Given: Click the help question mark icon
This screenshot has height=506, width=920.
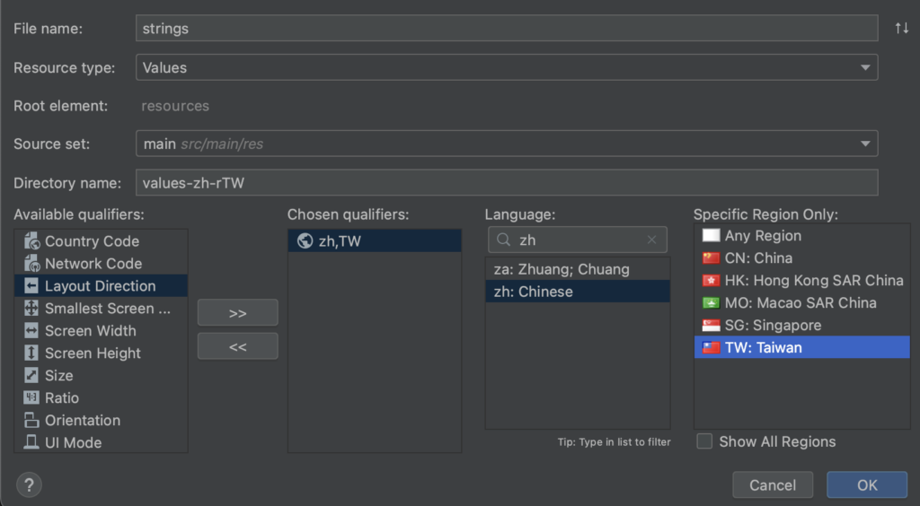Looking at the screenshot, I should pos(29,485).
